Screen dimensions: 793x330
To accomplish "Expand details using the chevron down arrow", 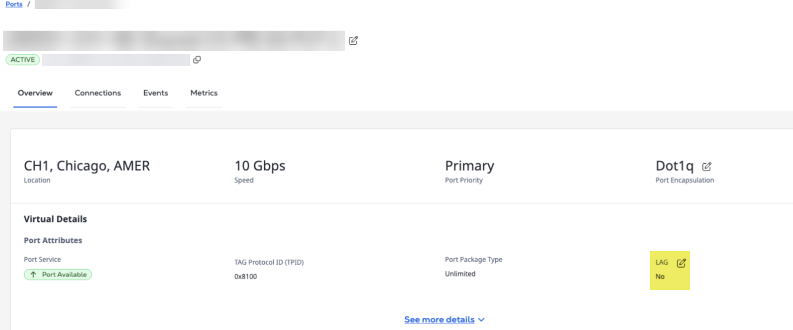I will (481, 319).
